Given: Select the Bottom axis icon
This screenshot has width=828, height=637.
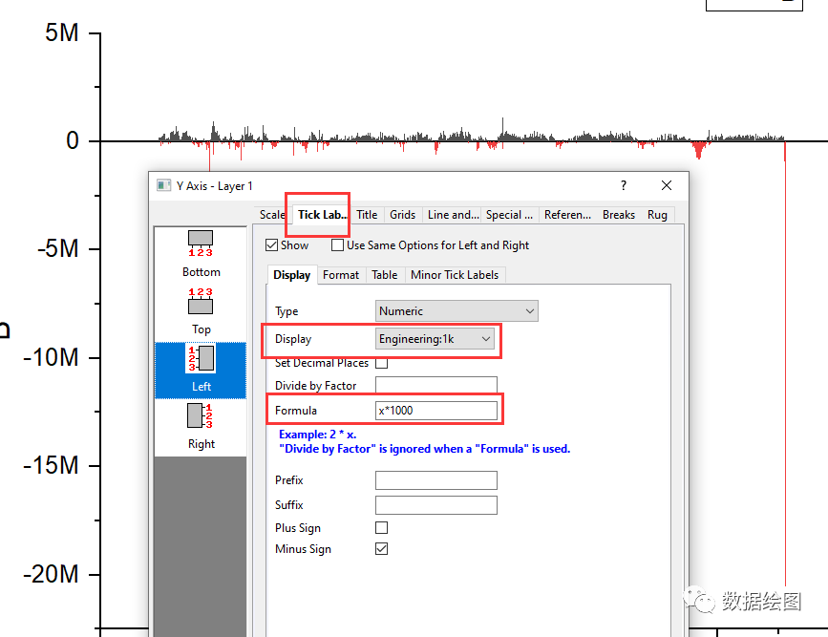Looking at the screenshot, I should pos(201,244).
